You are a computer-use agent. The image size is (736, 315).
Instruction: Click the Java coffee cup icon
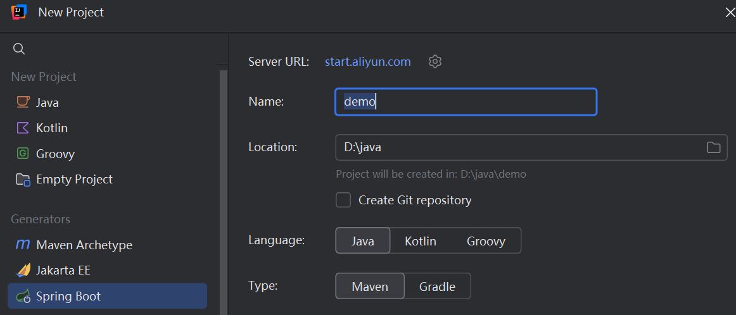click(x=23, y=102)
